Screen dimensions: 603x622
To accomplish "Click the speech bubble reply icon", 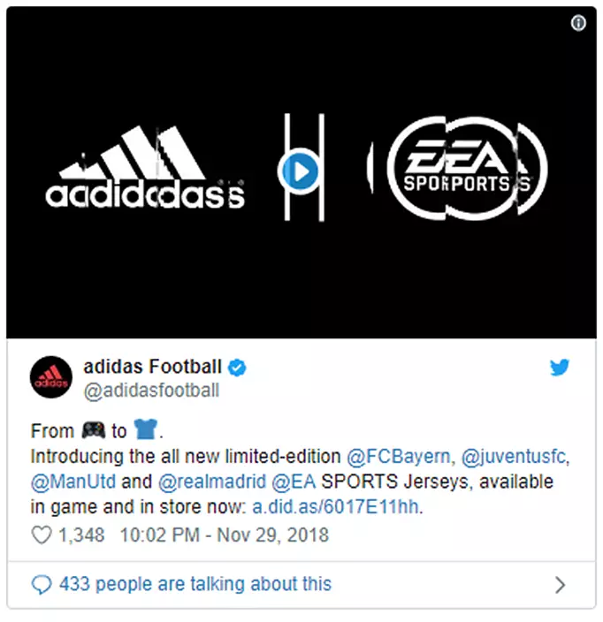I will coord(42,584).
